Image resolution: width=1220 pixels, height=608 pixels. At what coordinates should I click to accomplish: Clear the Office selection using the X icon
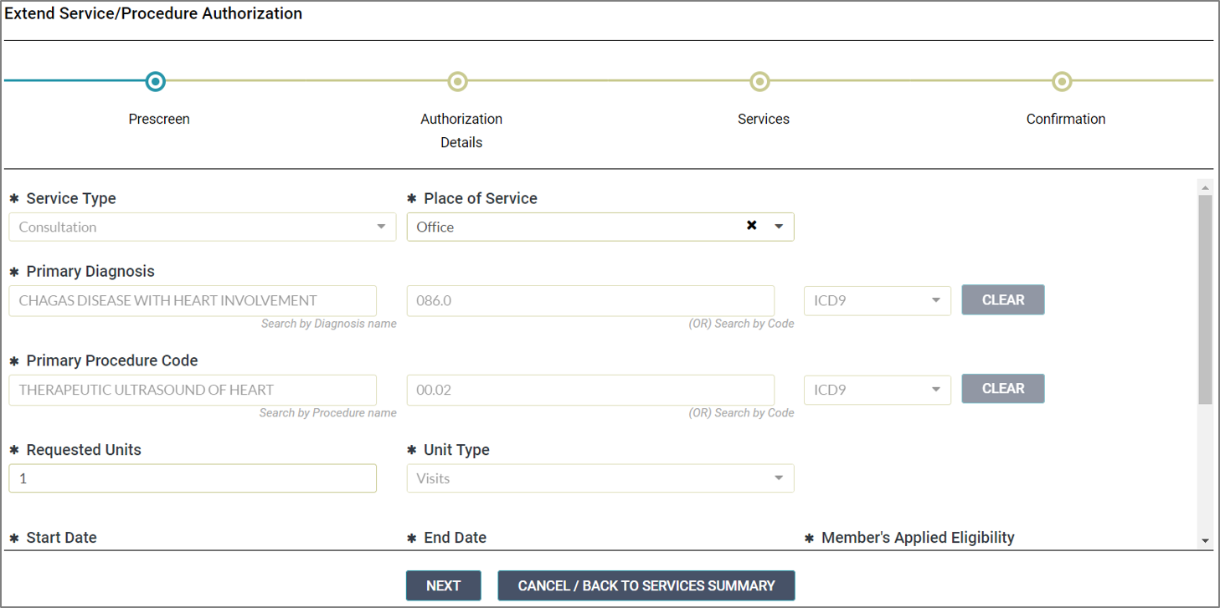point(751,225)
